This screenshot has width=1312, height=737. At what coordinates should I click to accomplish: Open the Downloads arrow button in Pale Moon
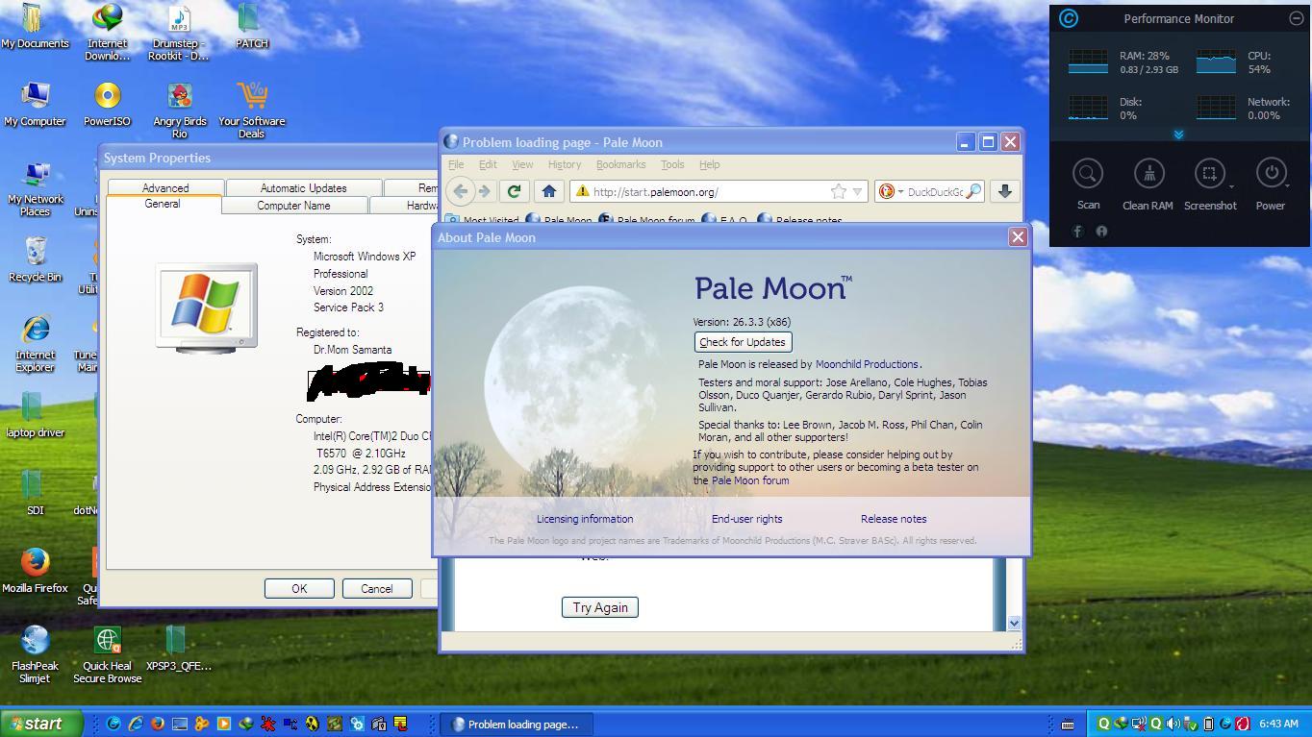click(1004, 191)
